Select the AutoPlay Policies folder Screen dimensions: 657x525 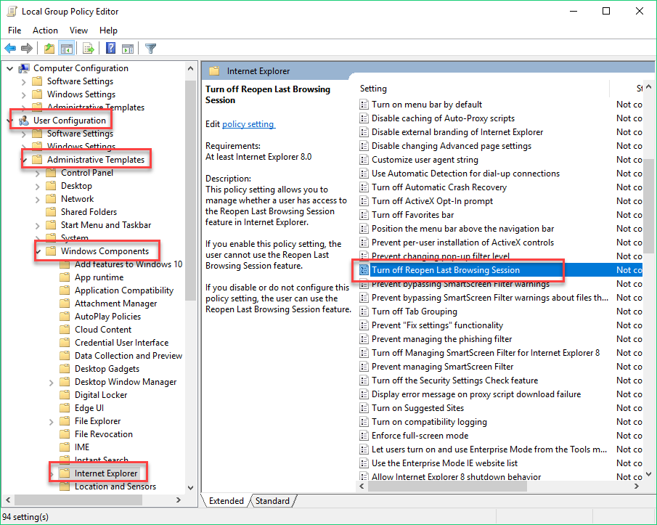click(x=107, y=317)
